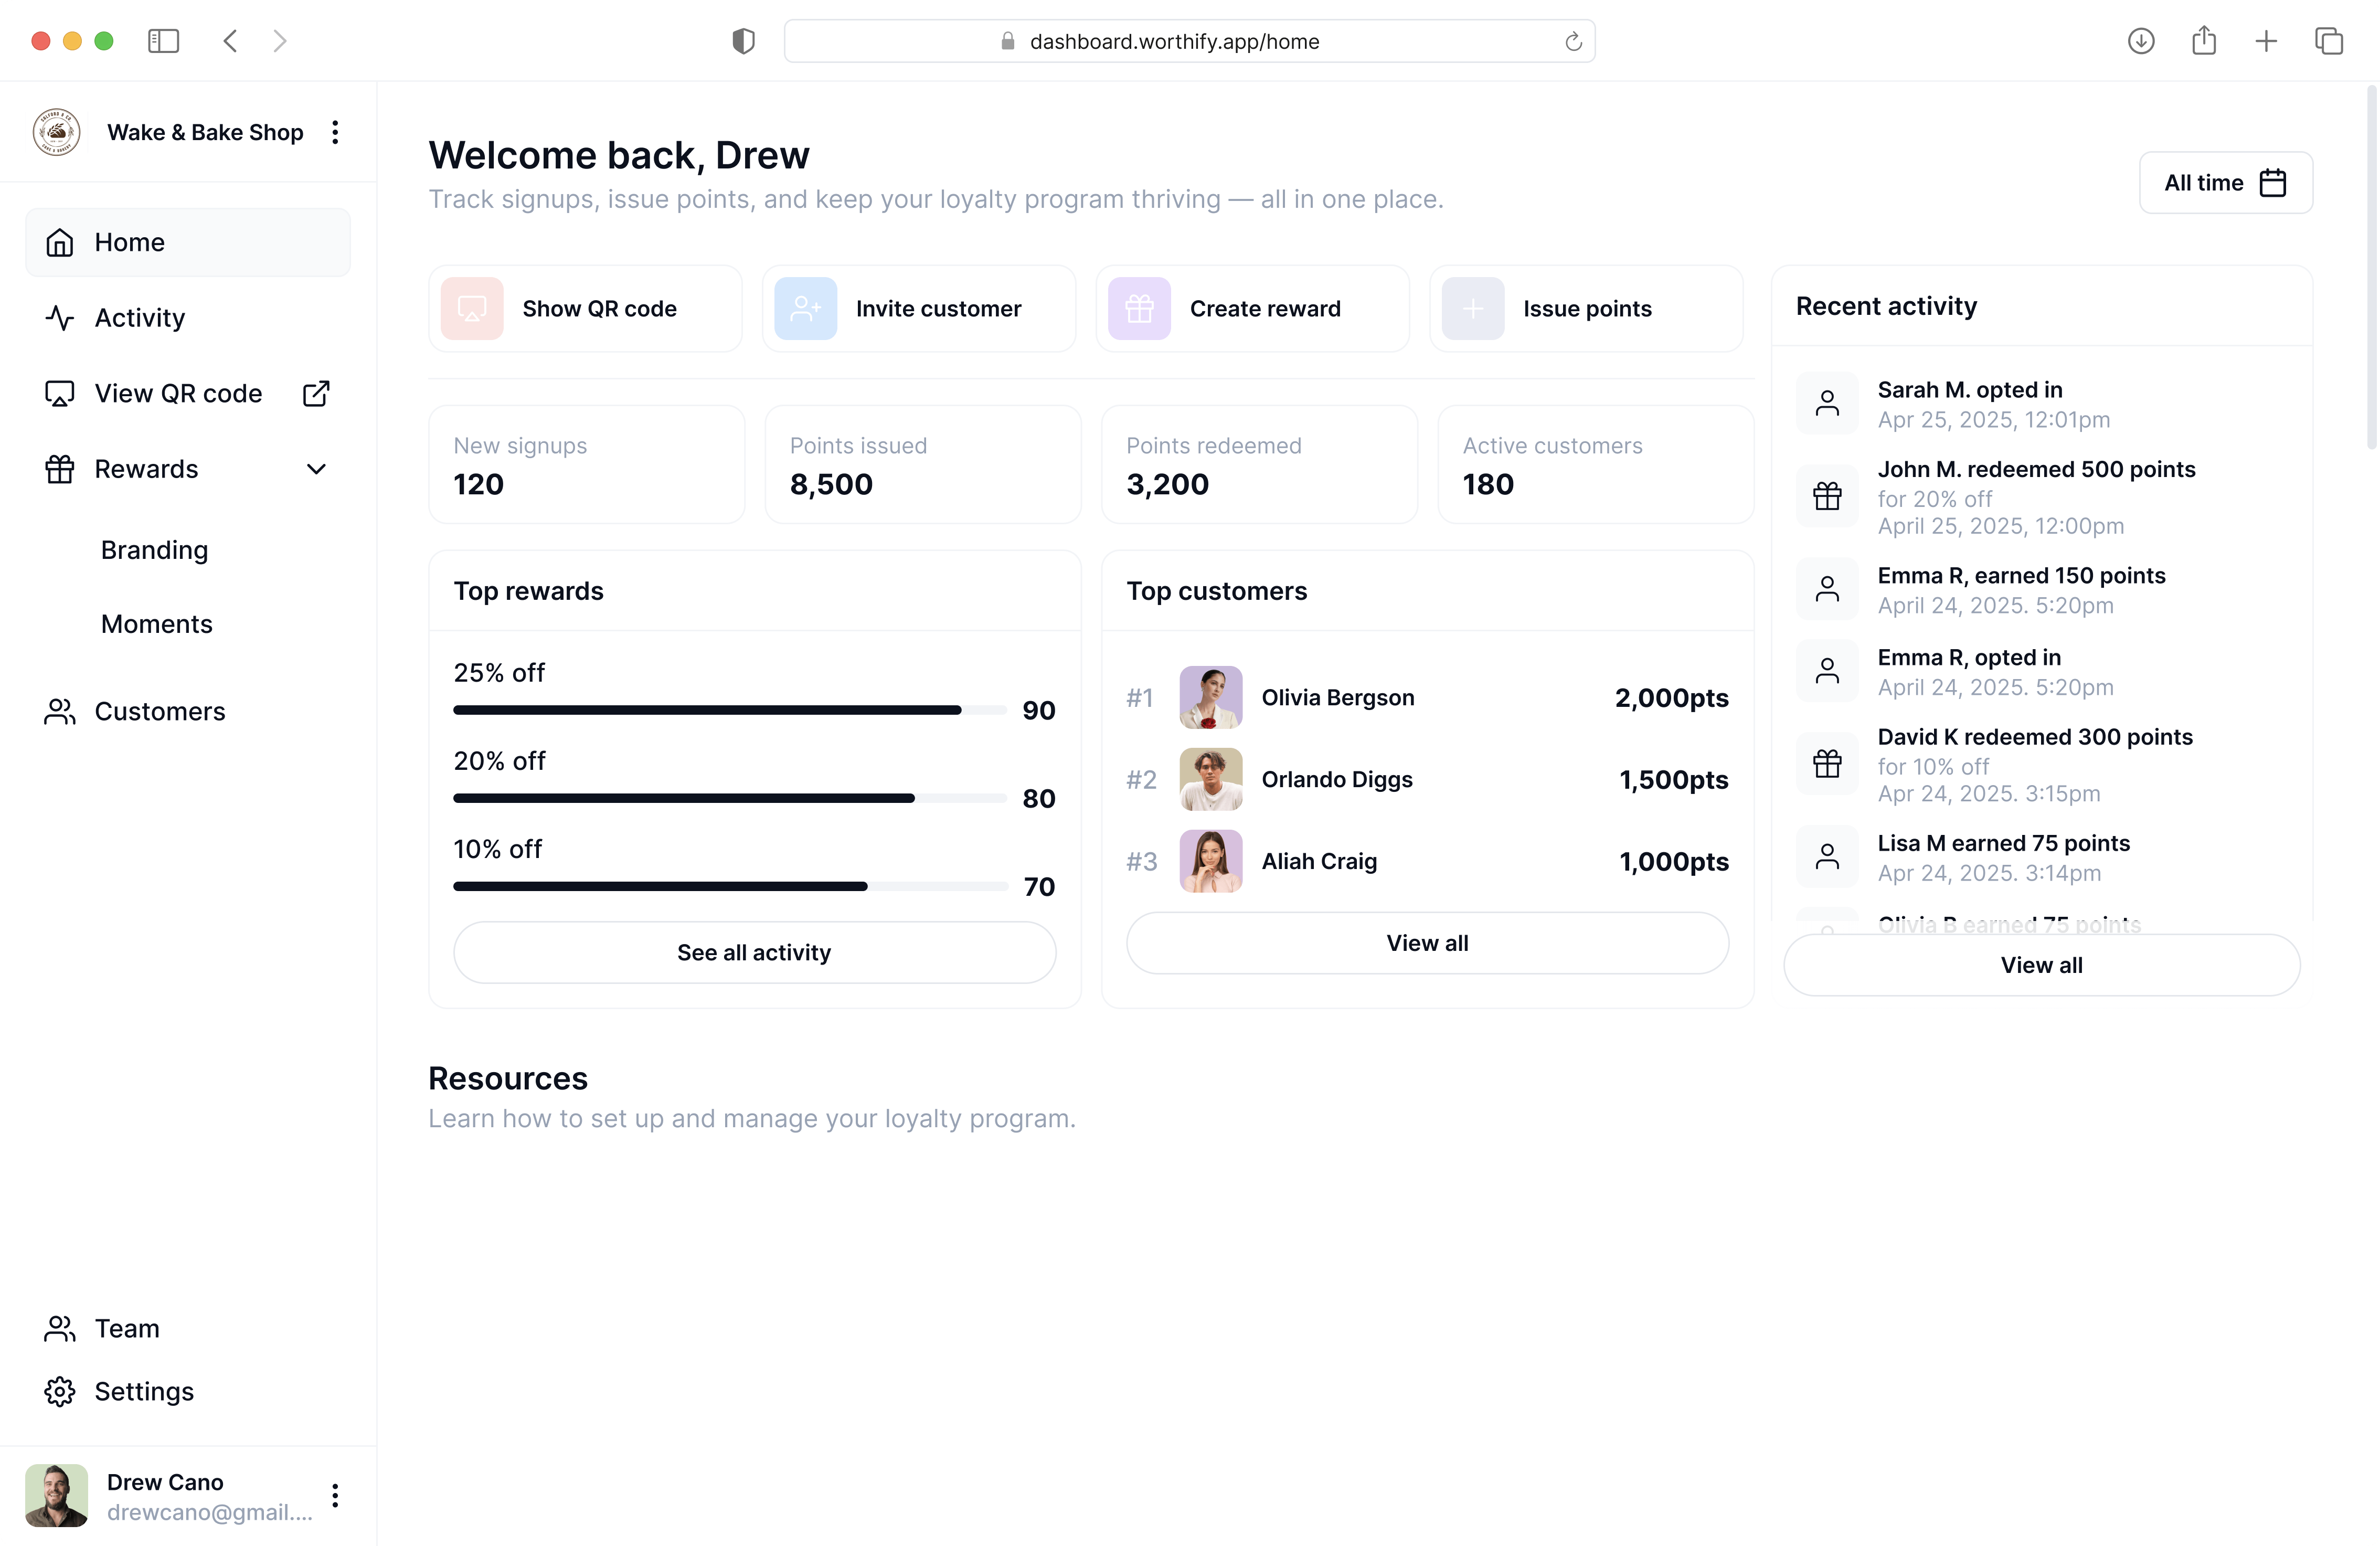Click the Customers people icon
Screen dimensions: 2380x1546
[x=60, y=712]
